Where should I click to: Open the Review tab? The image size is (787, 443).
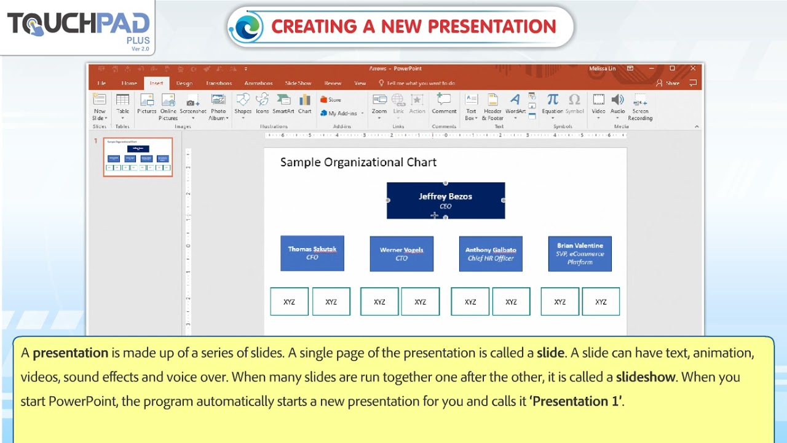[333, 83]
